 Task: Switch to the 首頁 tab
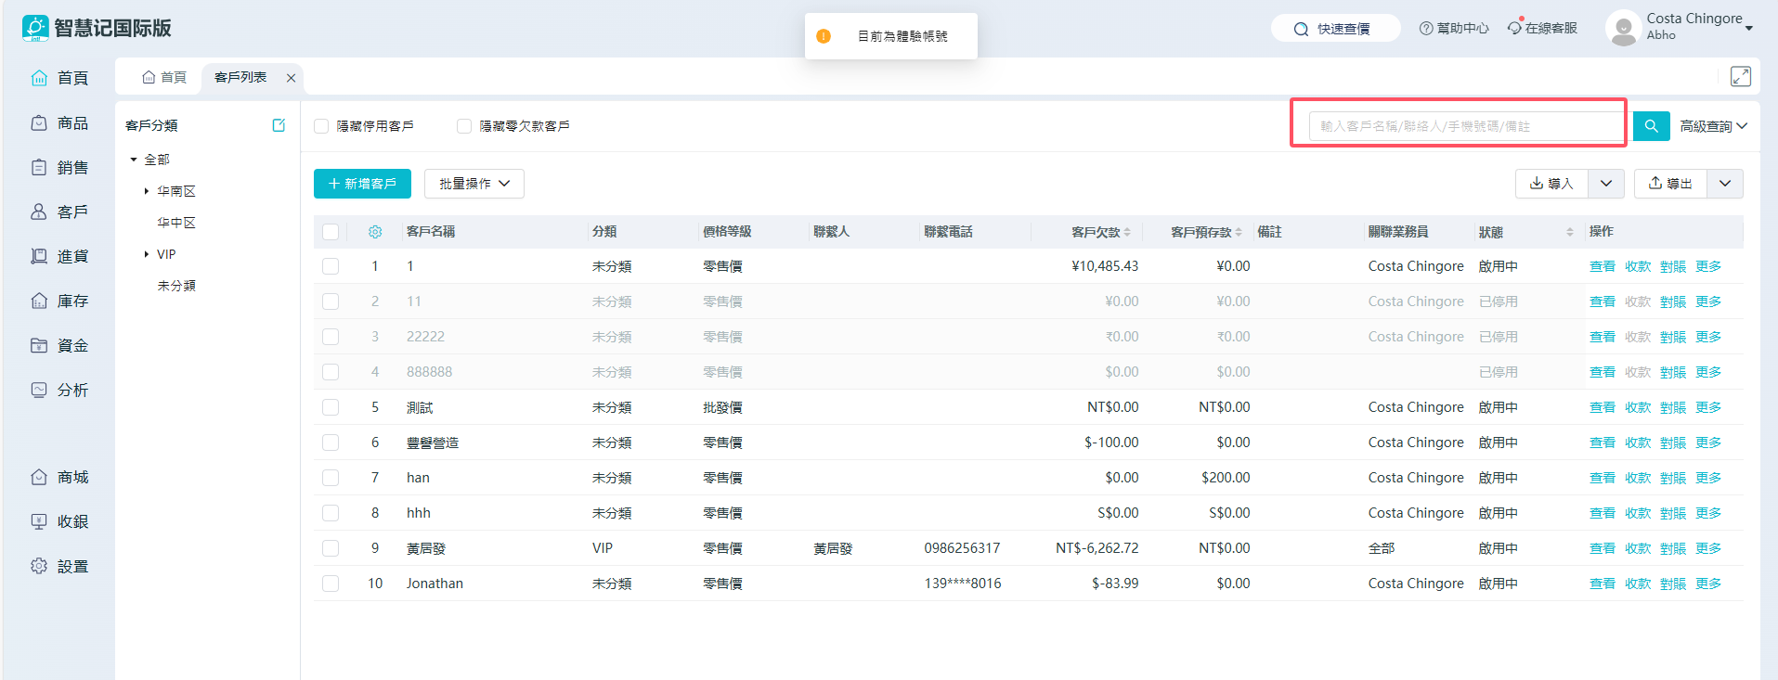coord(164,77)
